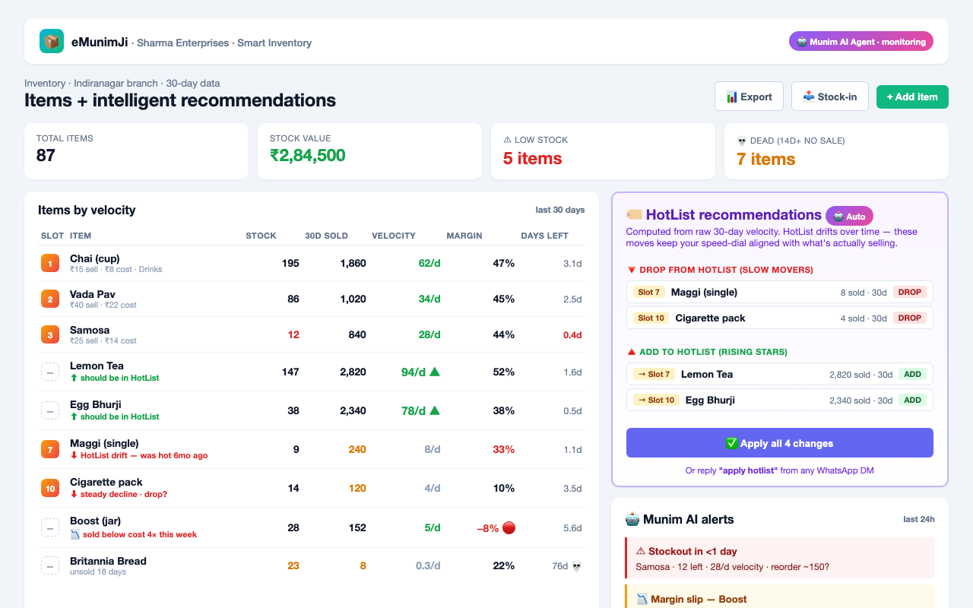The image size is (973, 608).
Task: Click empty slot placeholder for Egg Bhurji
Action: [x=50, y=411]
